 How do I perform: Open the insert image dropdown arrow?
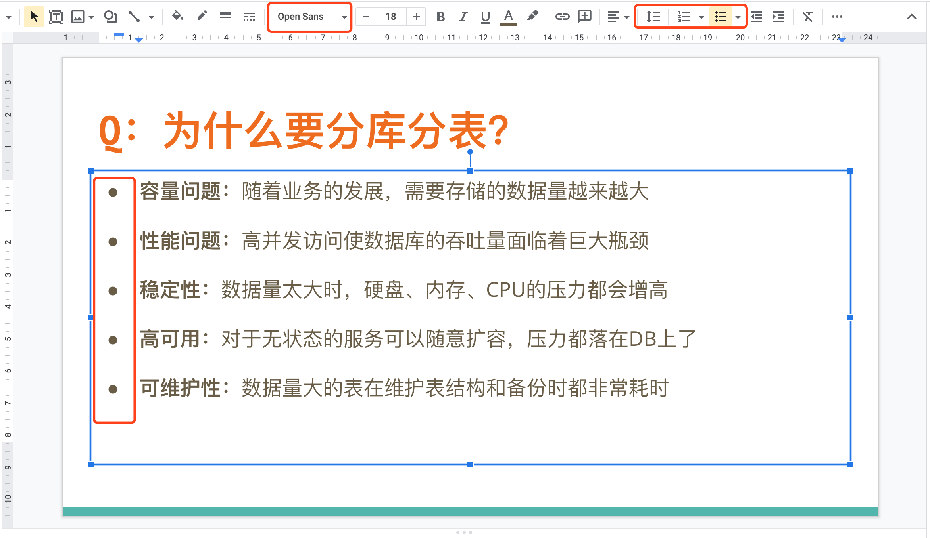tap(92, 17)
